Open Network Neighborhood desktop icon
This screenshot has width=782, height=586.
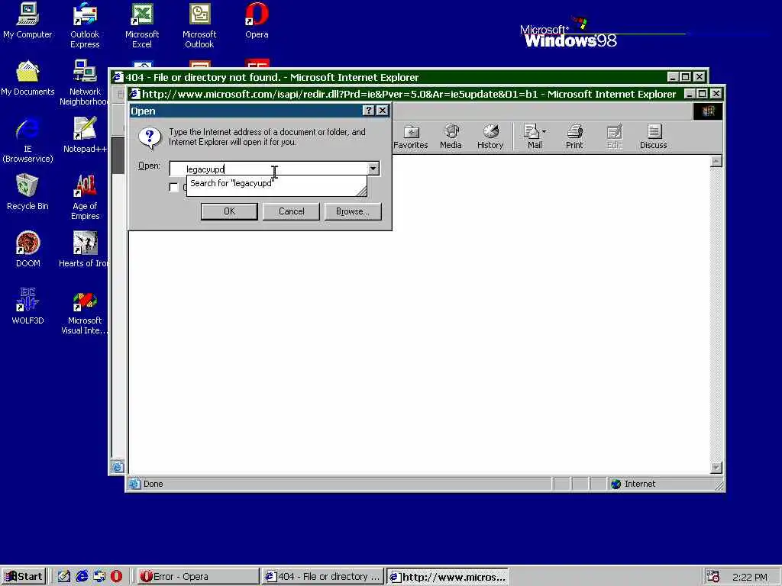click(85, 82)
